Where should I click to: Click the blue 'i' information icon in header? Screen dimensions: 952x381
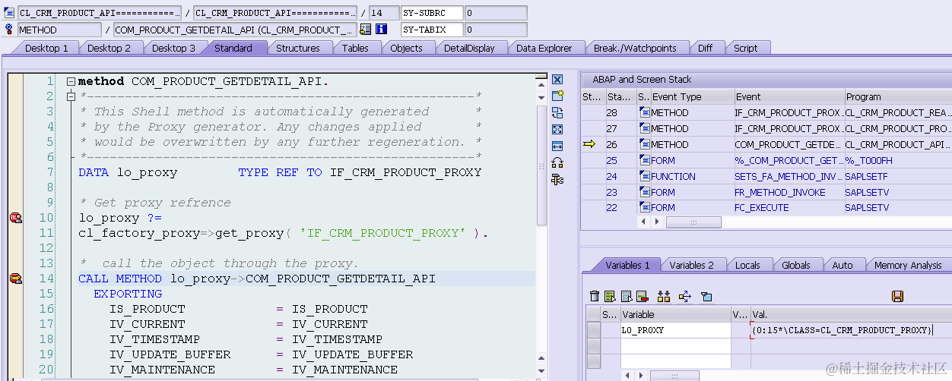[x=381, y=30]
